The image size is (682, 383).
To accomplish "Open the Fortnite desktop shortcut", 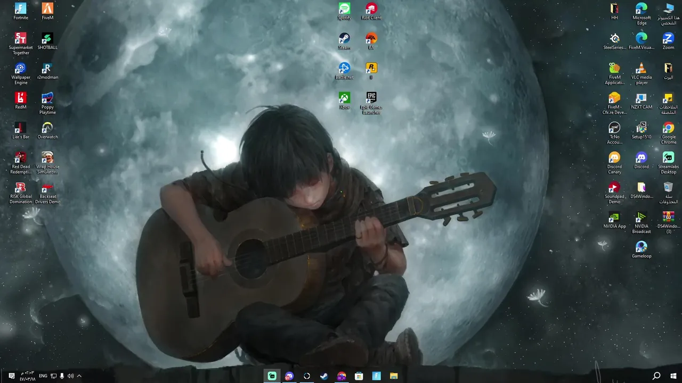I will (21, 11).
